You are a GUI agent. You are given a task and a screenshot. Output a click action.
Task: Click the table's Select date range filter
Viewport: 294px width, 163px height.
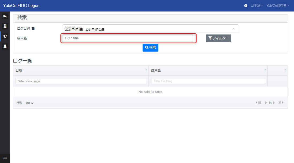tap(81, 81)
